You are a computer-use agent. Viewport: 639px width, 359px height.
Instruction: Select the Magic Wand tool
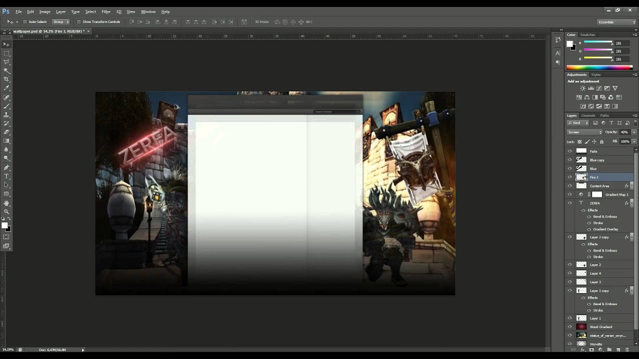coord(6,71)
